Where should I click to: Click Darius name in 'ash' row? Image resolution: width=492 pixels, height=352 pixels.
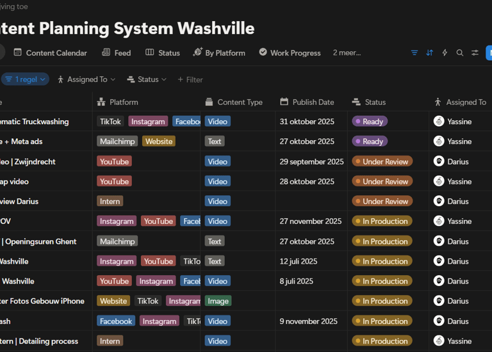458,321
